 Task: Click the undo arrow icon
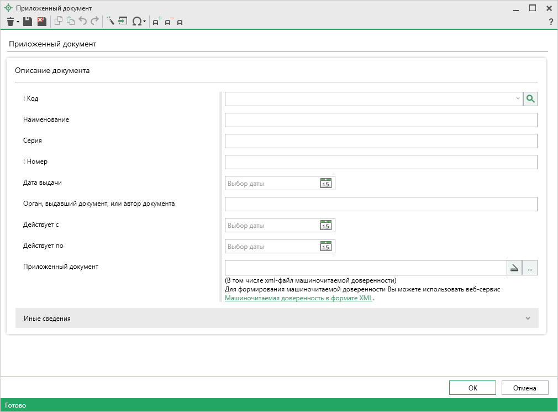[82, 21]
